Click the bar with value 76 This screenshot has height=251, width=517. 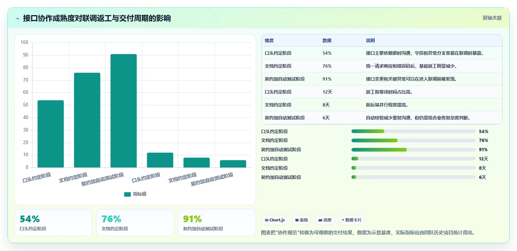tap(87, 120)
